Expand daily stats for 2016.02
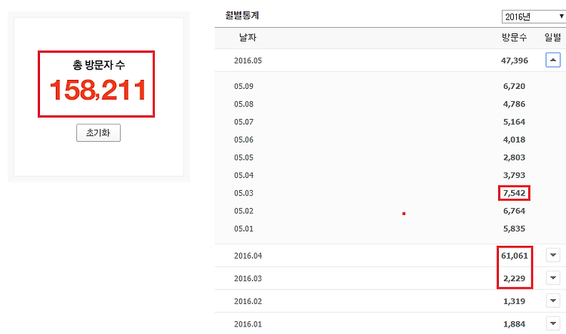Image resolution: width=566 pixels, height=334 pixels. (552, 301)
